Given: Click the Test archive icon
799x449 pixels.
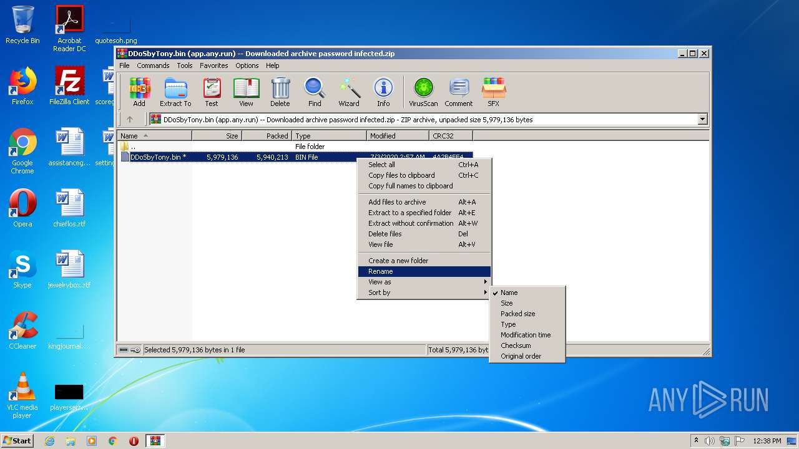Looking at the screenshot, I should (x=212, y=92).
